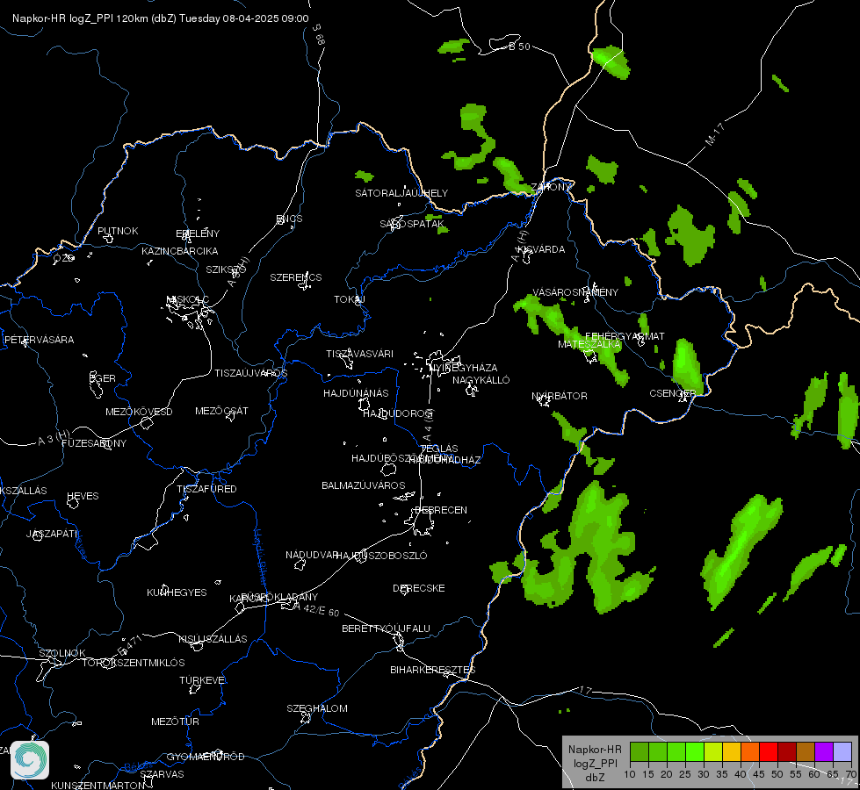Click the EGER city label
The image size is (860, 790).
click(x=103, y=378)
